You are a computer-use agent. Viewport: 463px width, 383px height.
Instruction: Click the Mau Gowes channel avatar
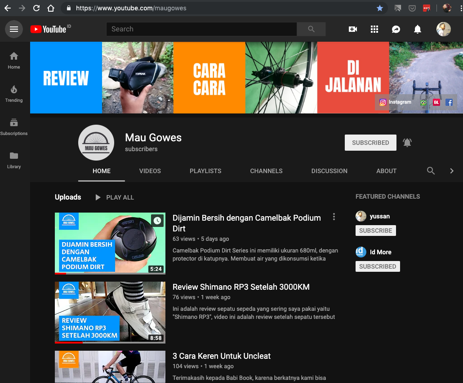coord(96,143)
